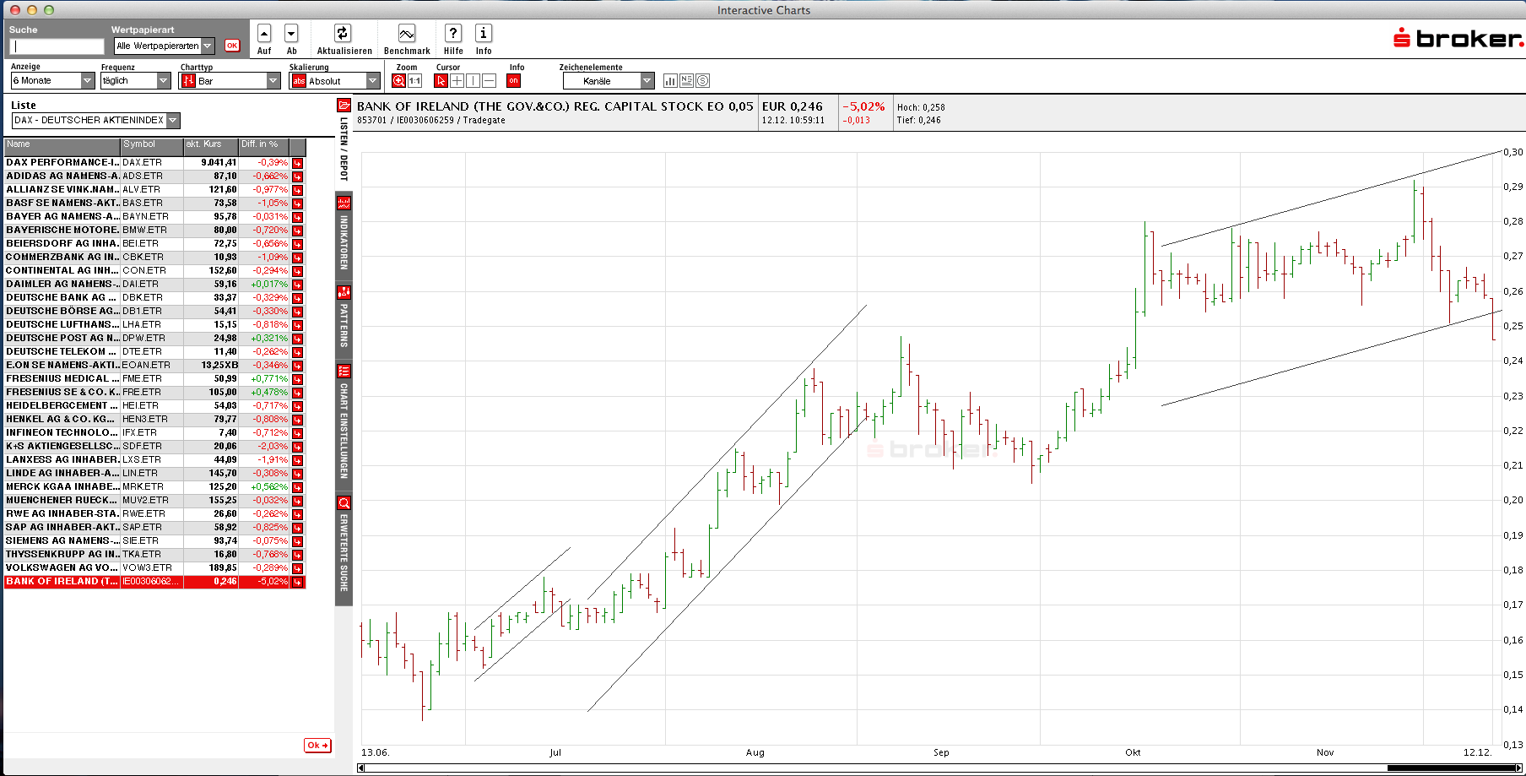Select the FRESENIUS MEDICAL row name

tap(62, 379)
